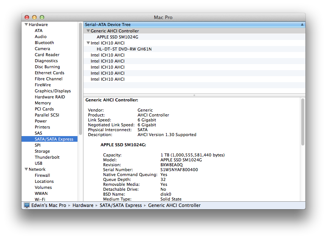
Task: Click the BSD Name value disk0
Action: pos(166,194)
